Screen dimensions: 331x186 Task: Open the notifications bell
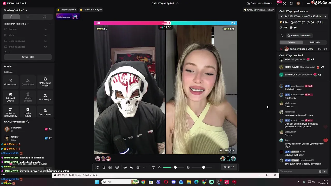click(278, 3)
